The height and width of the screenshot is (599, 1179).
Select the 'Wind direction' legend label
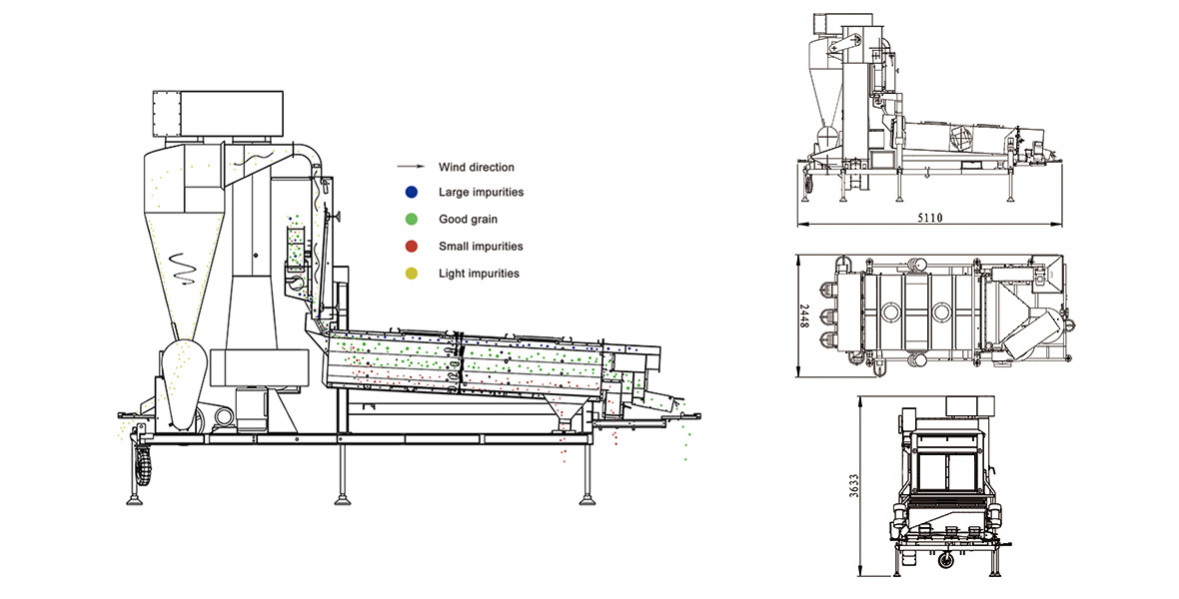(x=477, y=167)
